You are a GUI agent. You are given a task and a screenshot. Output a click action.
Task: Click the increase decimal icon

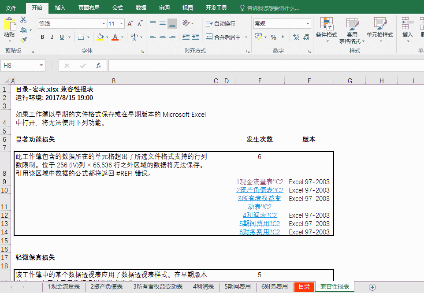[296, 37]
